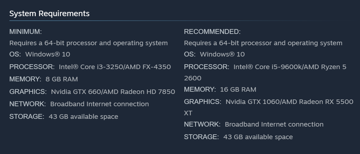Click minimum OS Windows 10 line

pyautogui.click(x=40, y=54)
